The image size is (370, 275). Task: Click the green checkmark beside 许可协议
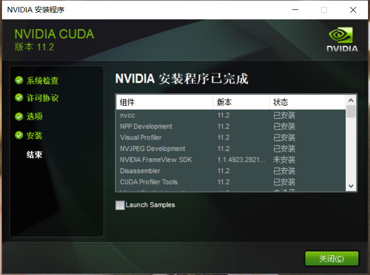19,97
